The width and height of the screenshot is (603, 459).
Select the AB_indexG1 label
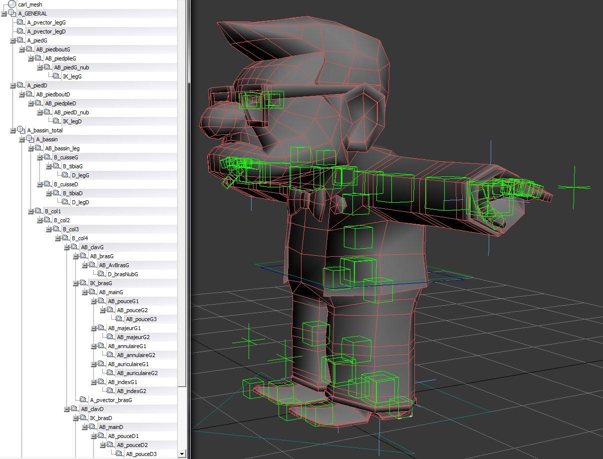(x=122, y=382)
